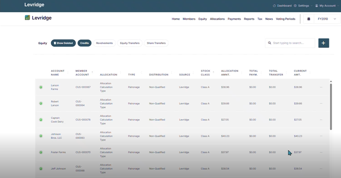This screenshot has height=178, width=341.
Task: Click the Levridge logo icon
Action: [27, 18]
